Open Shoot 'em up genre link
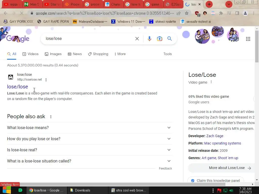This screenshot has height=194, width=259. (x=228, y=158)
